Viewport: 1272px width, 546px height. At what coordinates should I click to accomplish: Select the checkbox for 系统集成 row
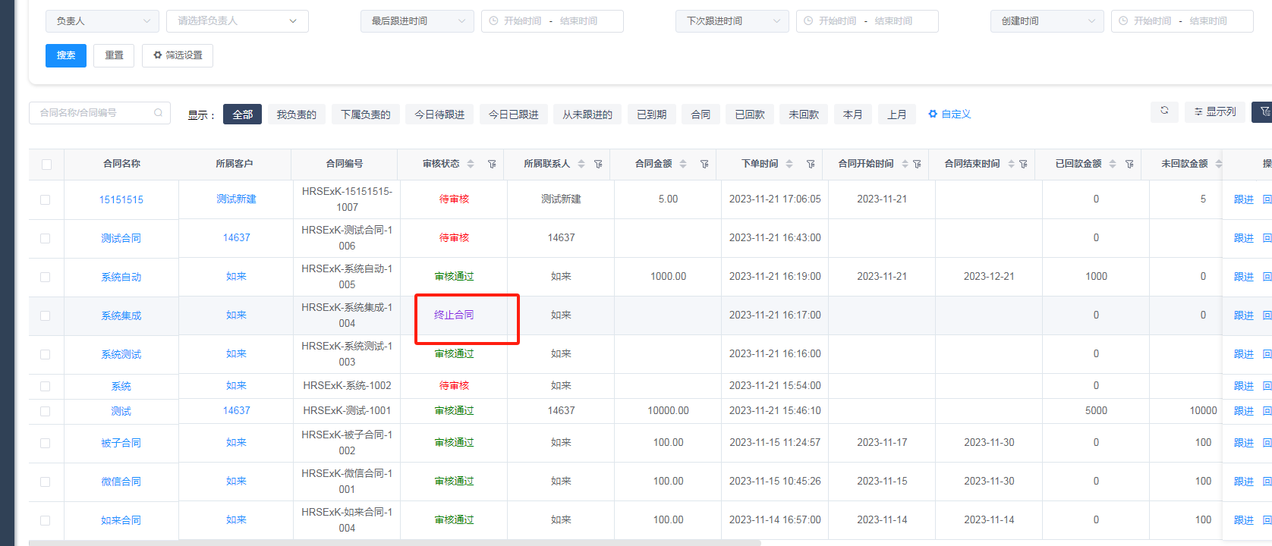[x=46, y=315]
